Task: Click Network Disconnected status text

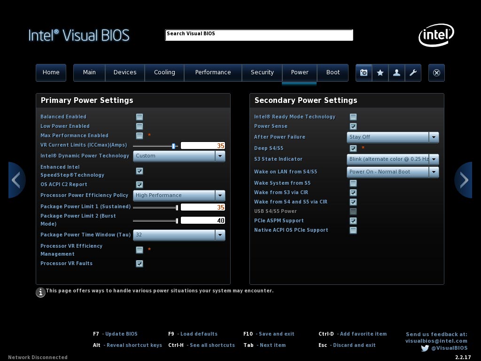Action: (38, 357)
